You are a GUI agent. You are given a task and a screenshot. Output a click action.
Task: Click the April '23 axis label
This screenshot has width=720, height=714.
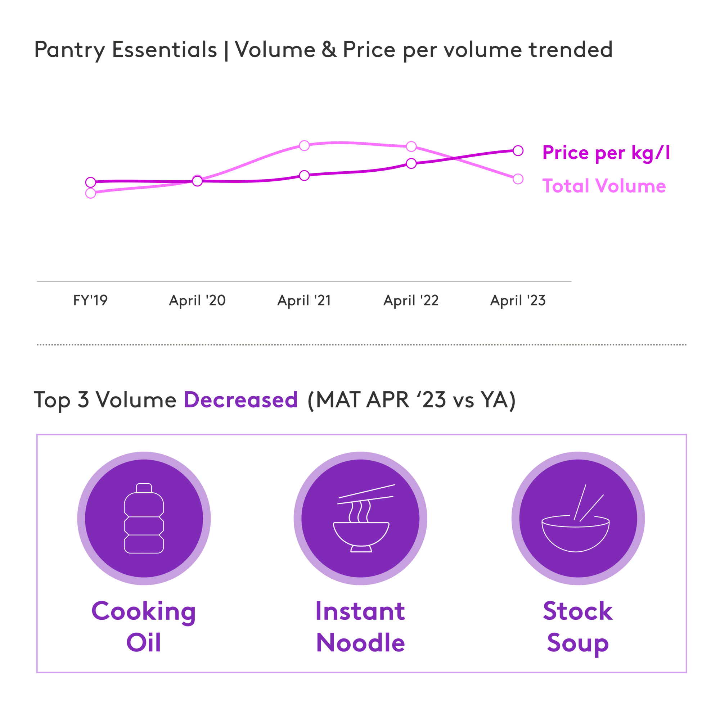(x=518, y=300)
